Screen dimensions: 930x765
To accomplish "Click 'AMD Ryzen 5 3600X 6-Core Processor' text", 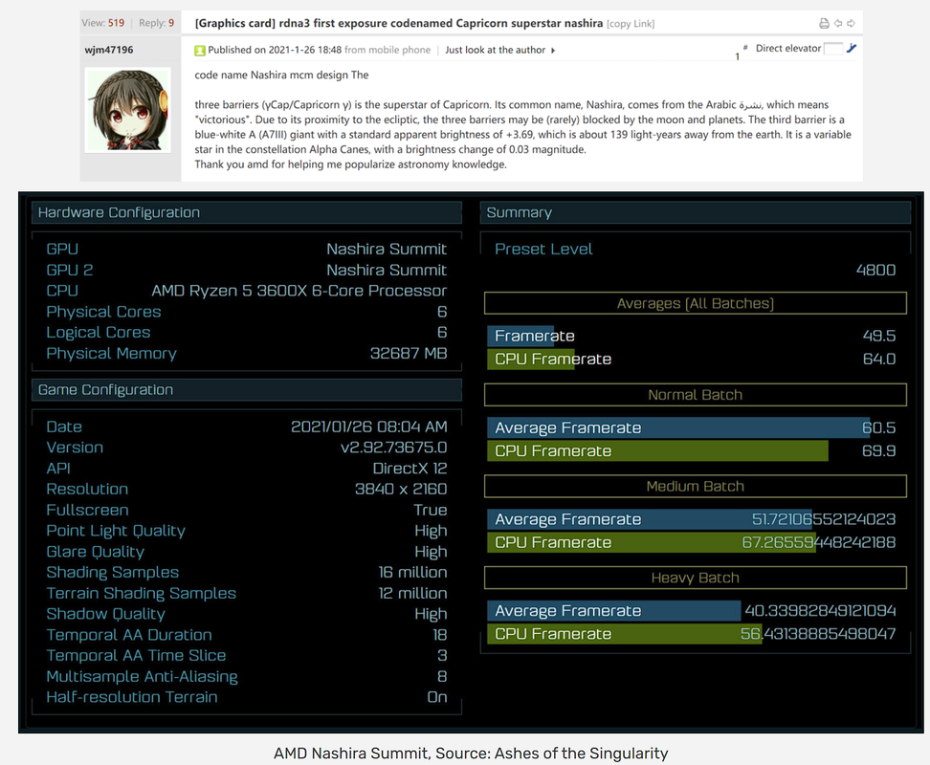I will pyautogui.click(x=299, y=291).
